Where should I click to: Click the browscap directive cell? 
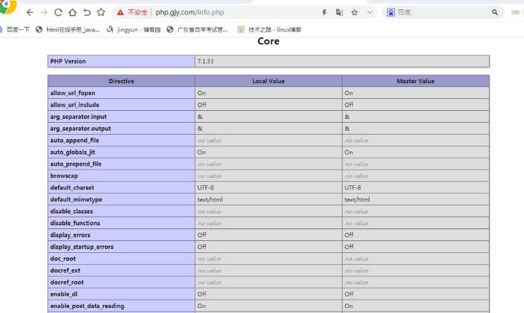[121, 176]
